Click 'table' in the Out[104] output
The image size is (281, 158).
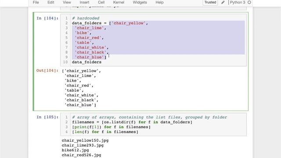73,90
